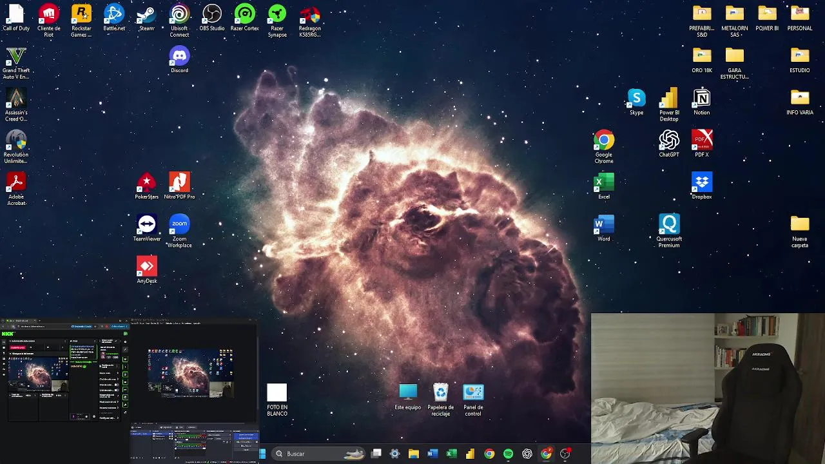Select the POWER BI folder
Screen dimensions: 825x464
click(767, 18)
